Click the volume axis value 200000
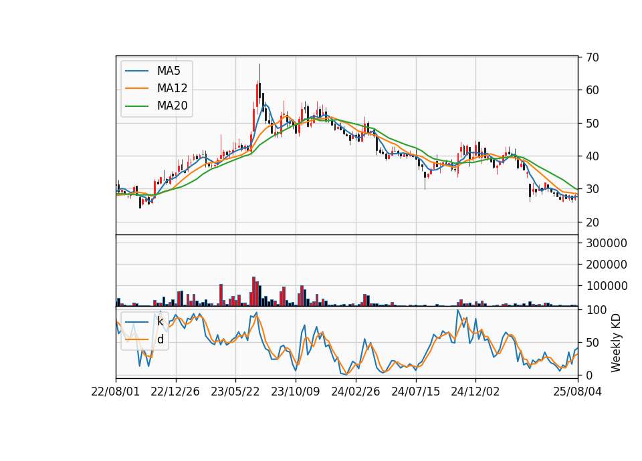 [x=607, y=265]
